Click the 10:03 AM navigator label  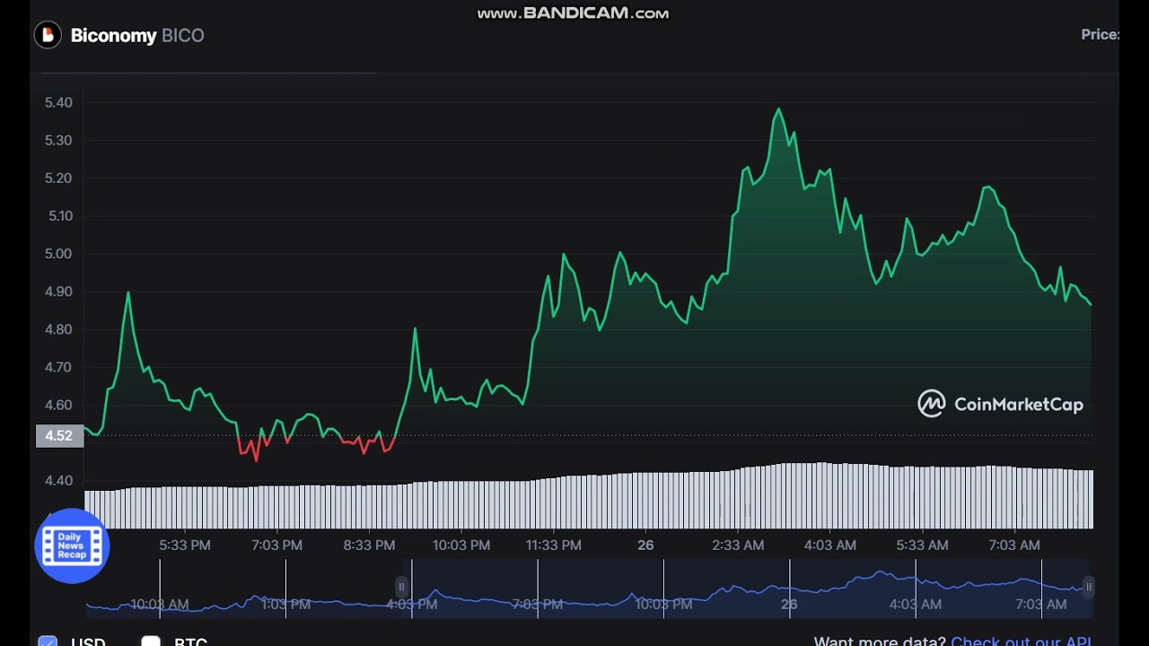click(160, 604)
